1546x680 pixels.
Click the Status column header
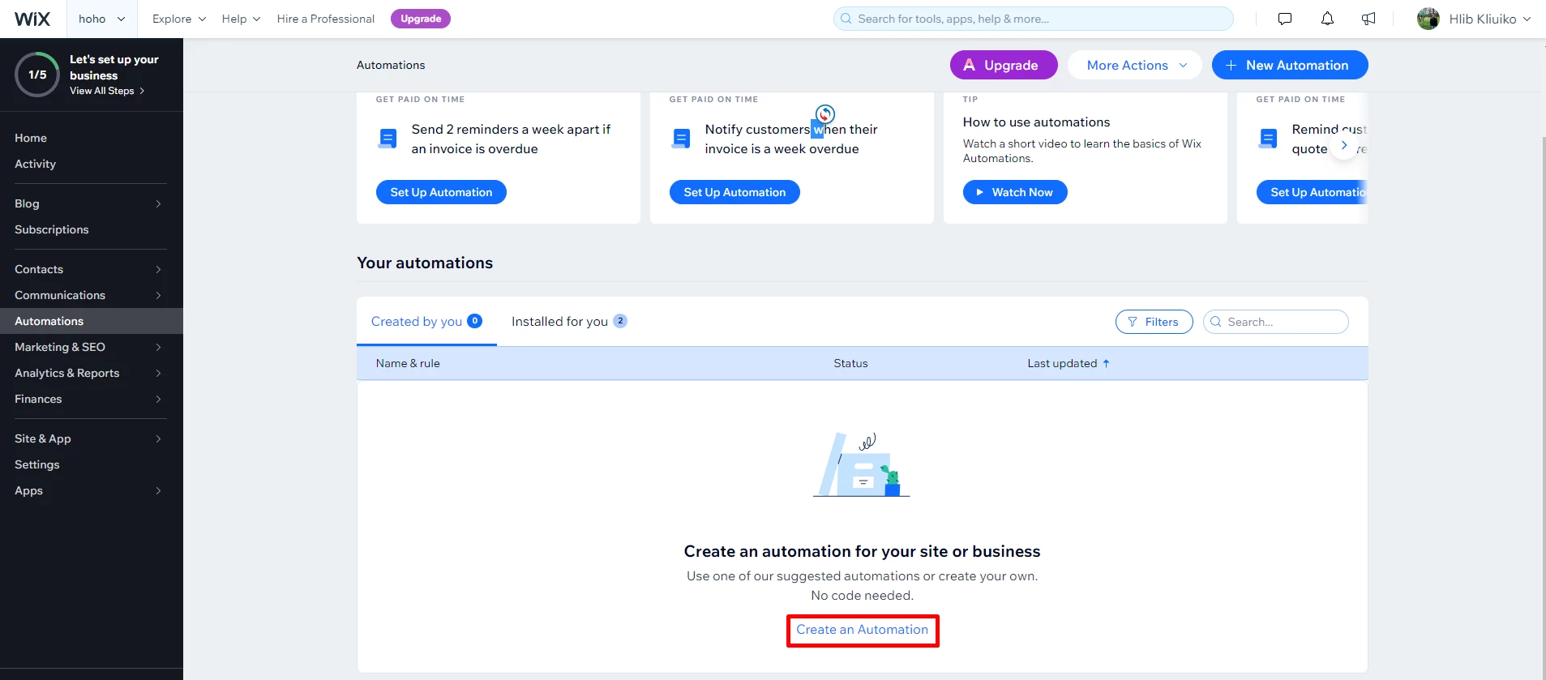[x=850, y=363]
